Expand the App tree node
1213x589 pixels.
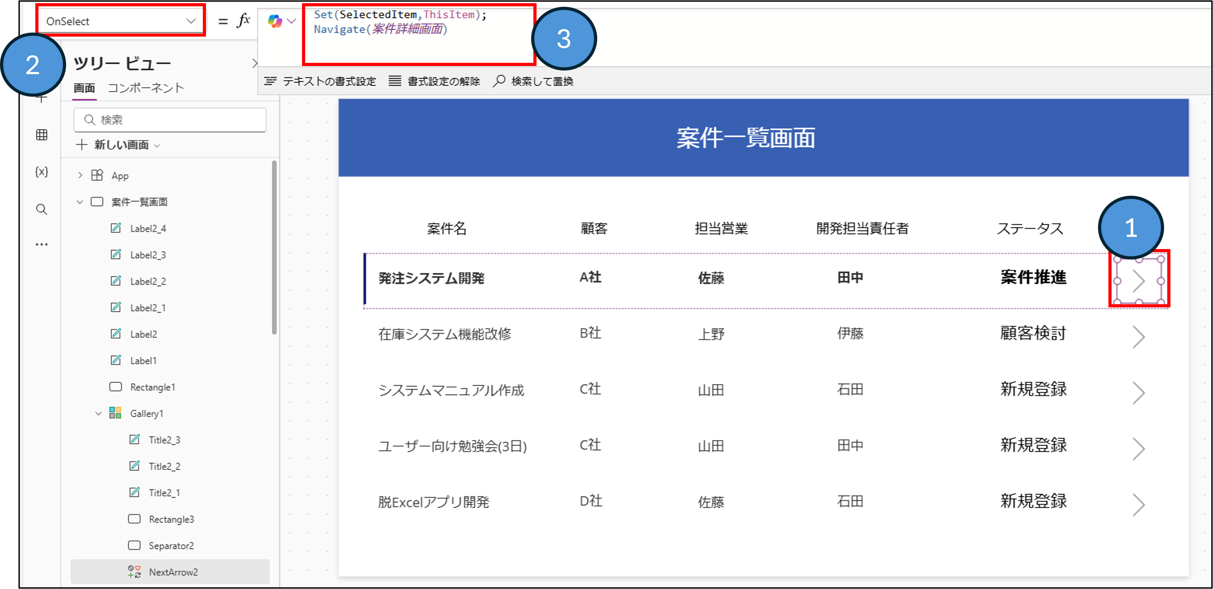point(80,175)
